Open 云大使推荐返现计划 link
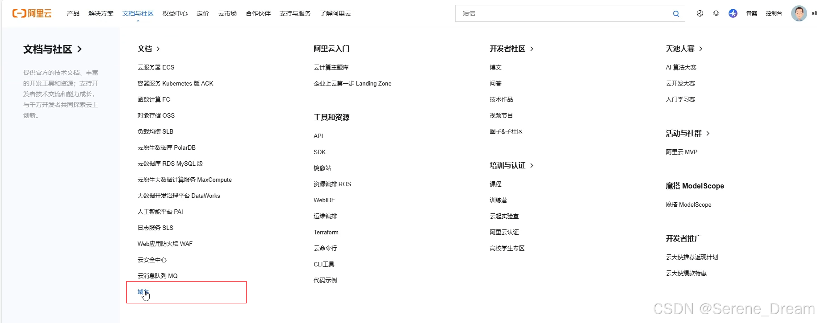Screen dimensions: 817x323 (692, 257)
